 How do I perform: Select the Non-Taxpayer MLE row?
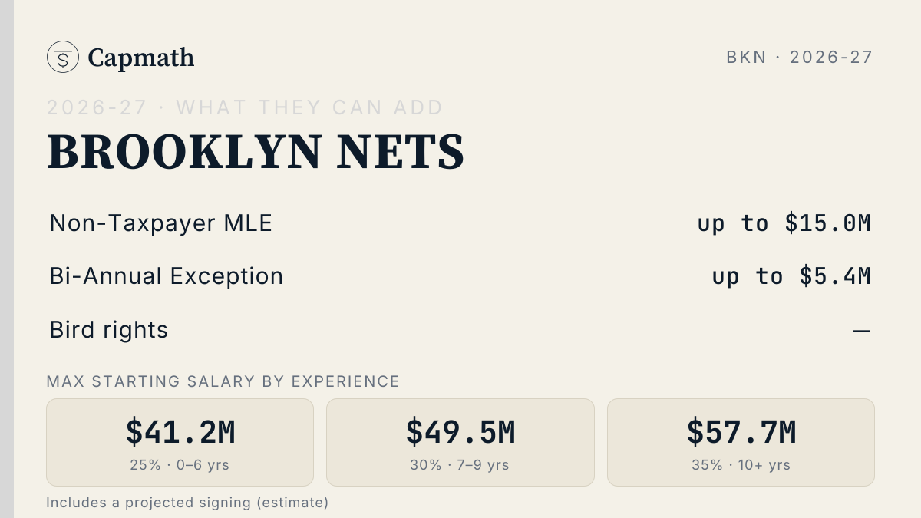click(x=460, y=223)
